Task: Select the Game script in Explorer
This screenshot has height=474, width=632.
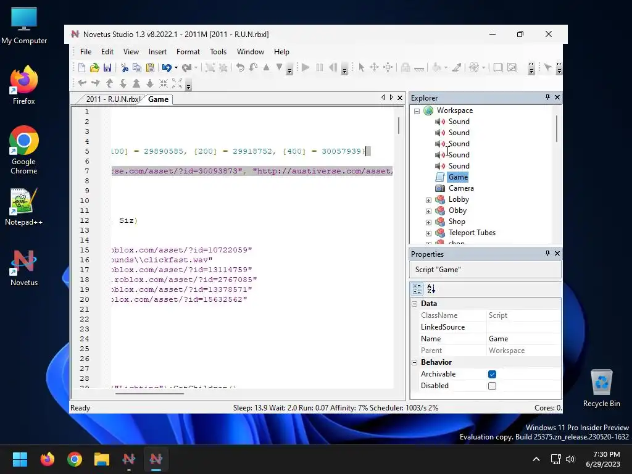Action: [x=458, y=177]
